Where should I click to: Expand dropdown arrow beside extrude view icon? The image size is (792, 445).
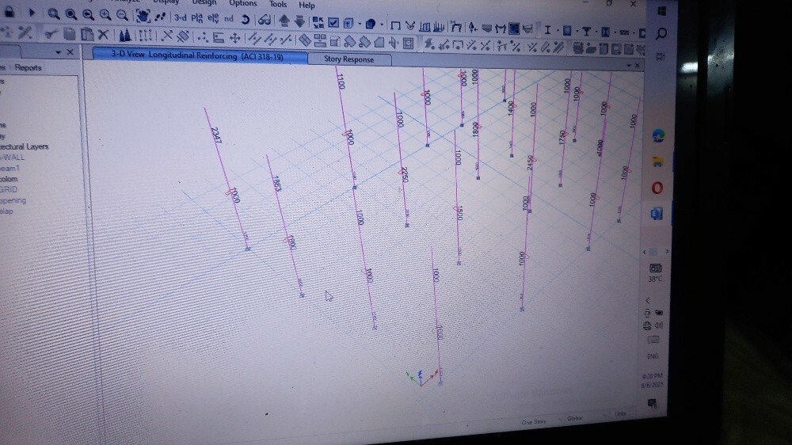pos(359,23)
